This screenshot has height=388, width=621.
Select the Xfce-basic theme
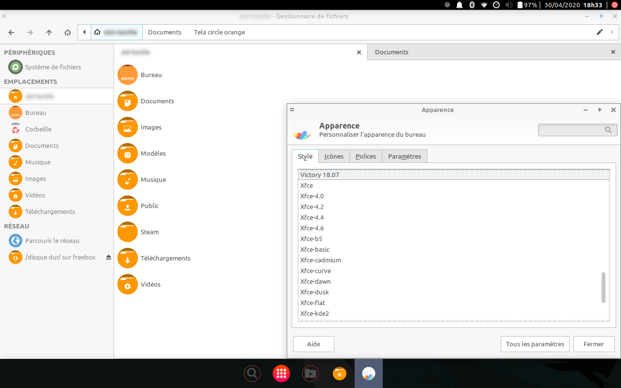pos(454,249)
